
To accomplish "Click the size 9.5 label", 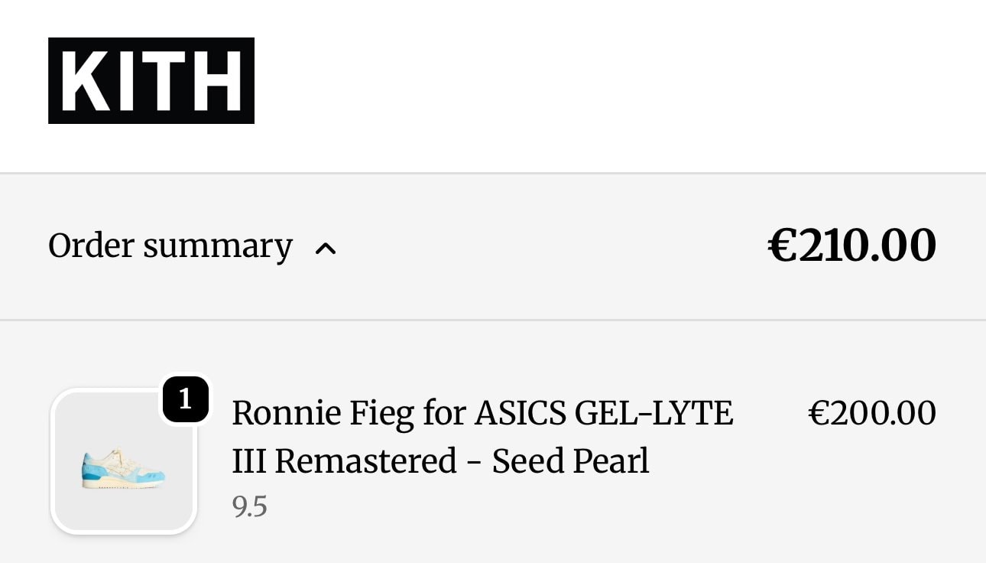I will pyautogui.click(x=250, y=506).
